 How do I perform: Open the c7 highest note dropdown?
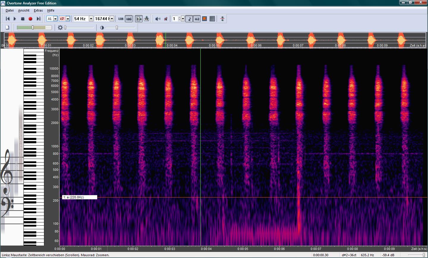[68, 19]
